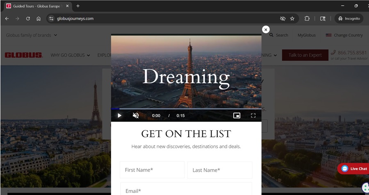The height and width of the screenshot is (195, 369).
Task: Select the Guided Tours - Globus Europe tab
Action: click(38, 6)
